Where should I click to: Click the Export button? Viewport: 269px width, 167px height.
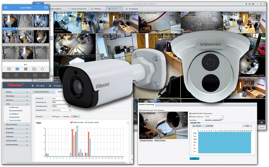[75, 116]
